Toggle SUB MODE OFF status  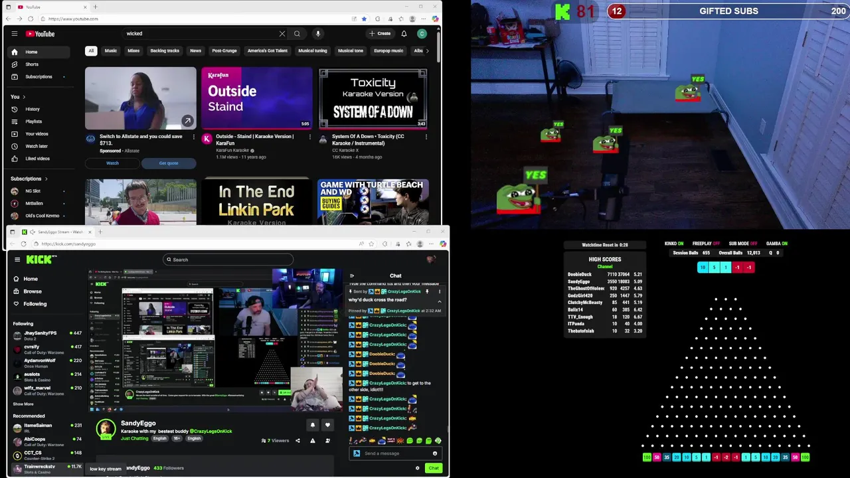tap(743, 244)
